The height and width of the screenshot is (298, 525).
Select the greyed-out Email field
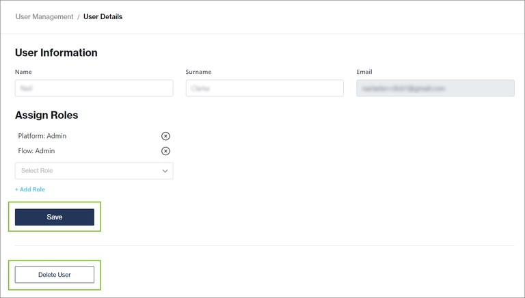[435, 88]
